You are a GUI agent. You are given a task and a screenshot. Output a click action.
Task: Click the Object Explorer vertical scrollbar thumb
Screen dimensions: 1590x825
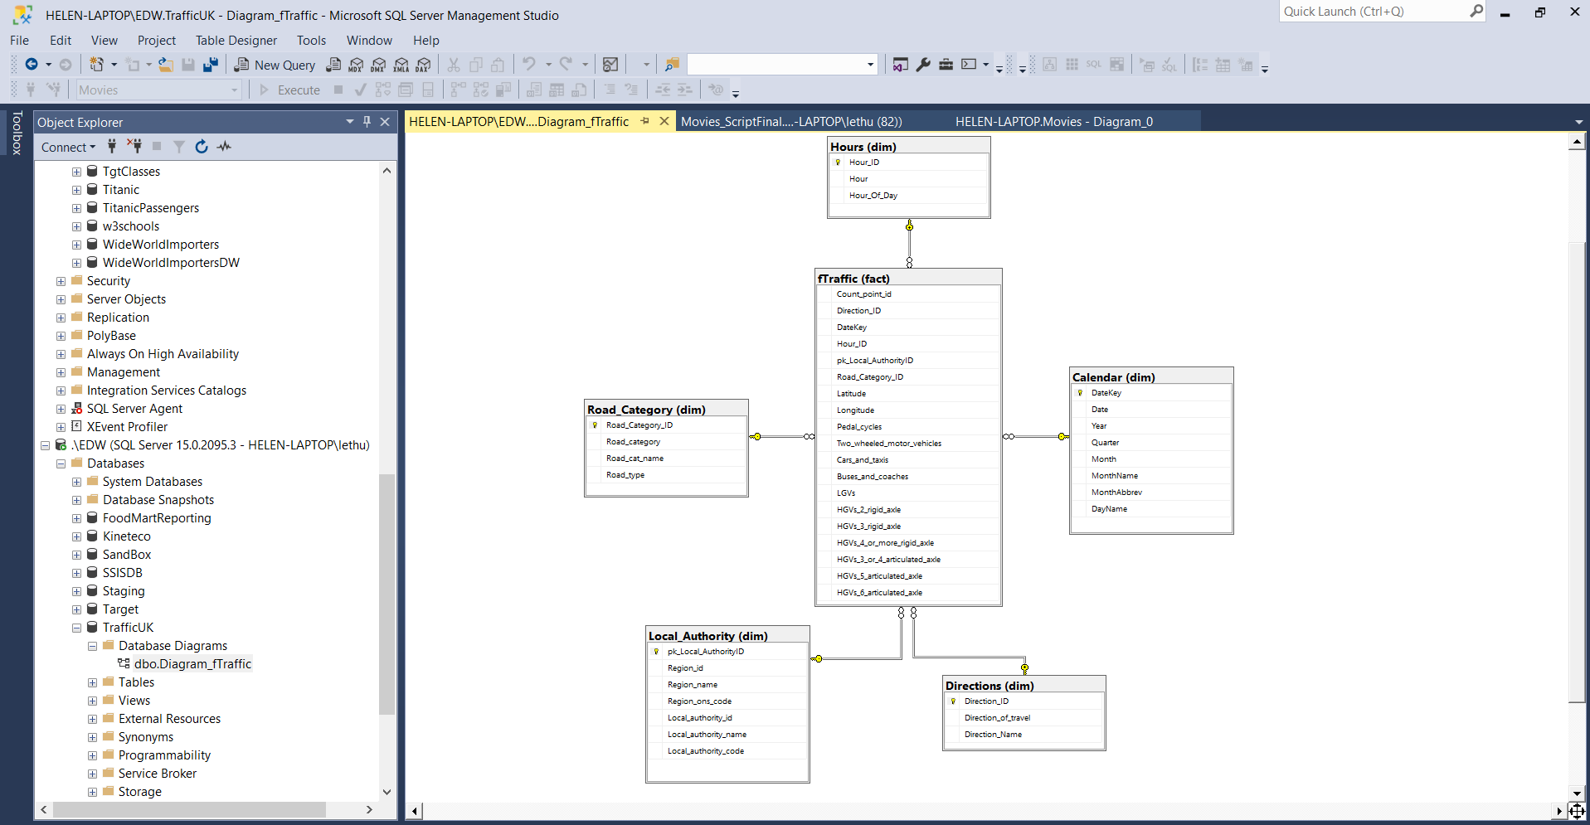point(387,593)
